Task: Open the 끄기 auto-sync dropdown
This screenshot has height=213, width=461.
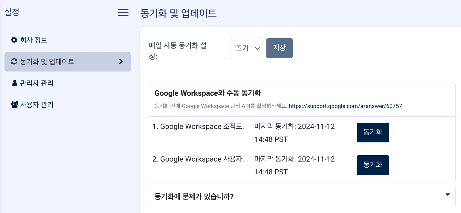Action: (x=246, y=48)
